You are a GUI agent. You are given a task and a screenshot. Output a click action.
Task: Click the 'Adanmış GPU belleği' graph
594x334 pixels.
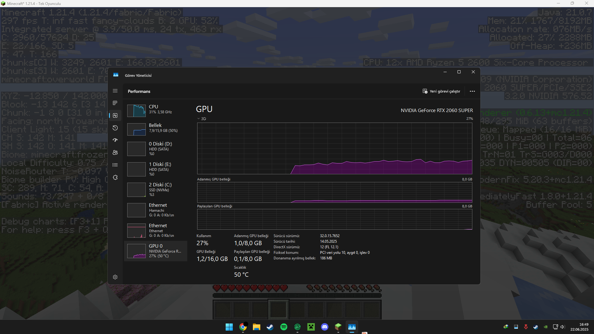(335, 192)
